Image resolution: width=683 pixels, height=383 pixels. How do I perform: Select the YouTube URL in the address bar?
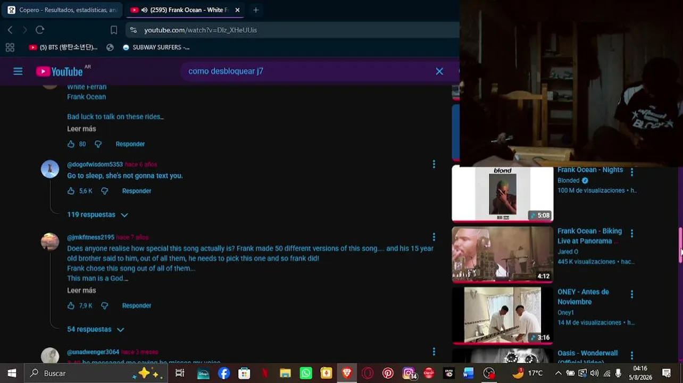[x=201, y=30]
